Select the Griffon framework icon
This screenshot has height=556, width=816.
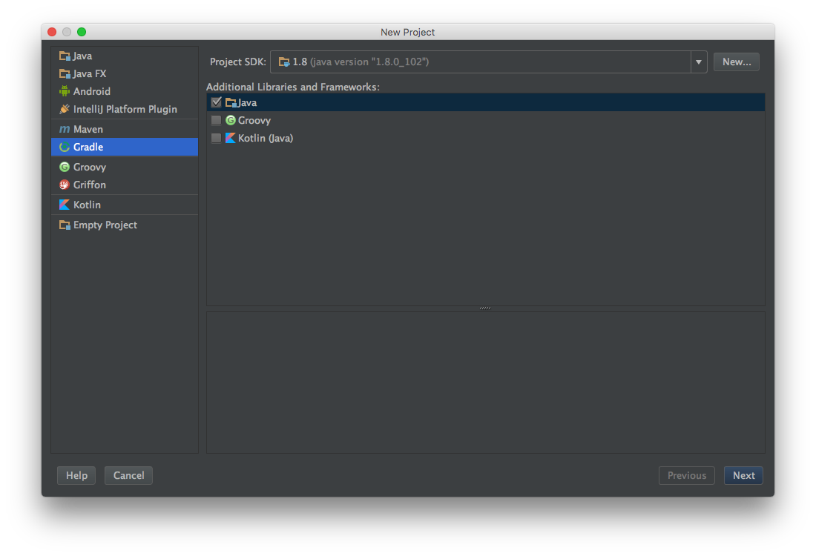pyautogui.click(x=88, y=185)
